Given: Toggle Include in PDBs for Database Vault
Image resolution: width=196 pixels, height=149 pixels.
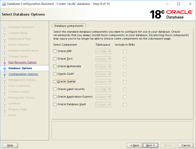Looking at the screenshot, I should click(125, 105).
